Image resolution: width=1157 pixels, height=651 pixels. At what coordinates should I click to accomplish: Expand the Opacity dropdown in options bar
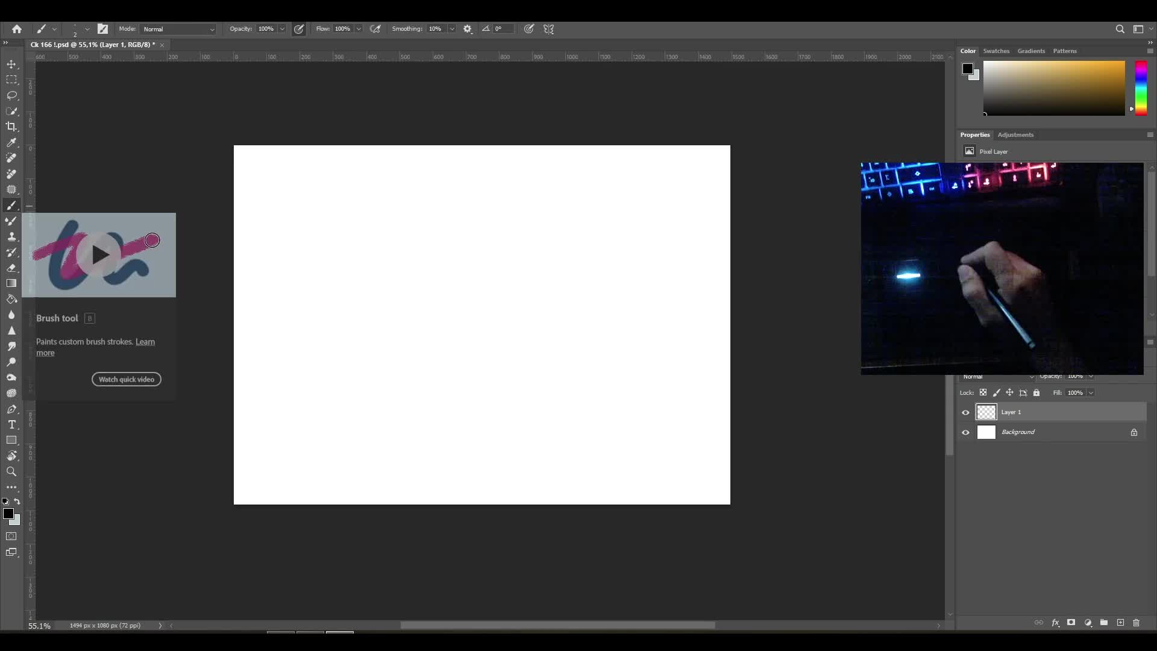tap(282, 29)
